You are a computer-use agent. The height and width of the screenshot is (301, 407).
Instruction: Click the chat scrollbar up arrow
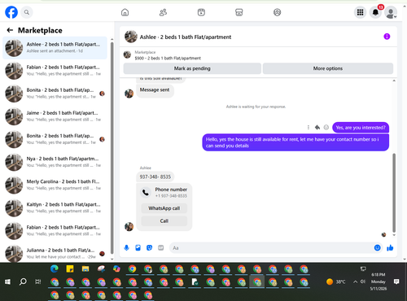click(x=394, y=81)
